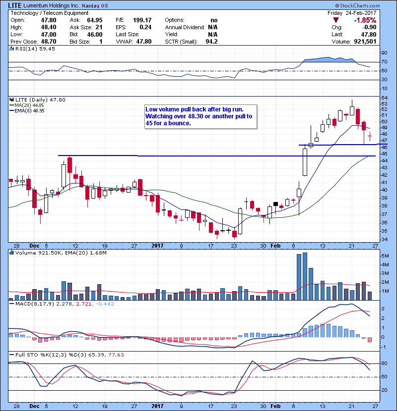The image size is (397, 411).
Task: Click the Prev Close value 48.70
Action: click(x=48, y=42)
